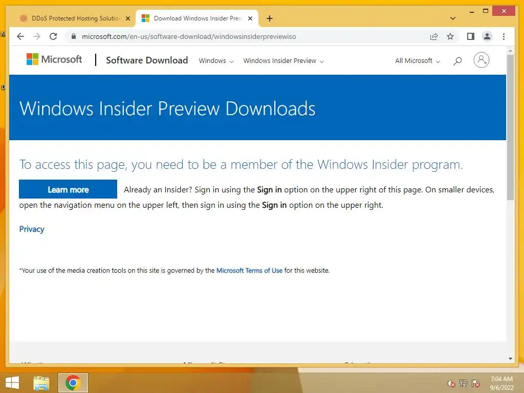The height and width of the screenshot is (393, 524).
Task: Reload the page with the refresh icon
Action: (x=53, y=36)
